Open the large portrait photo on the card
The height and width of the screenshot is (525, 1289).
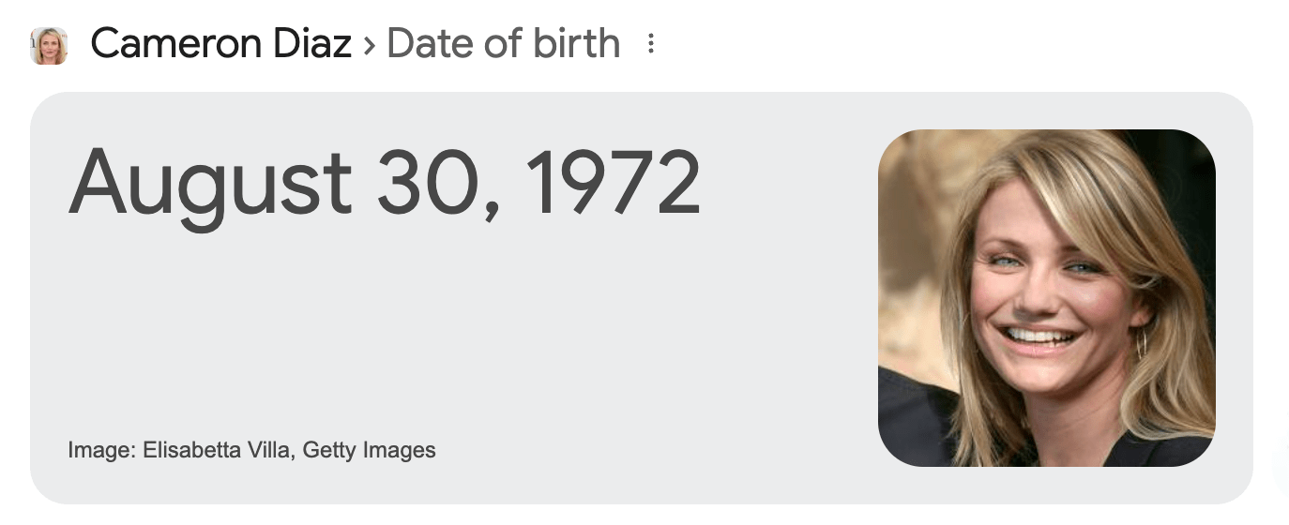tap(1047, 298)
